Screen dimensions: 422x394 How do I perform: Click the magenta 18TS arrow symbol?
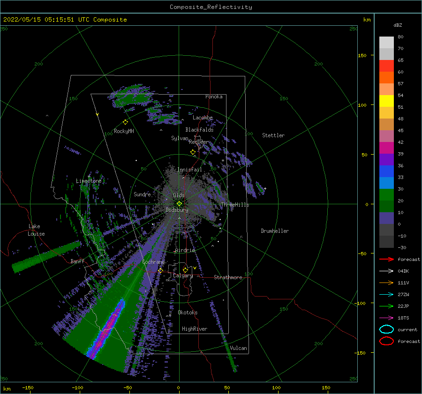(386, 318)
